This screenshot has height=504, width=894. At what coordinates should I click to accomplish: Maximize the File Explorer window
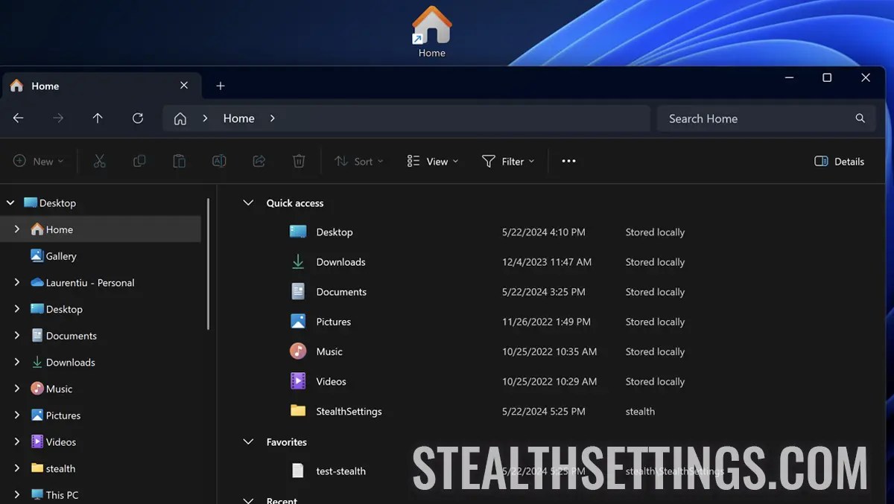coord(827,77)
